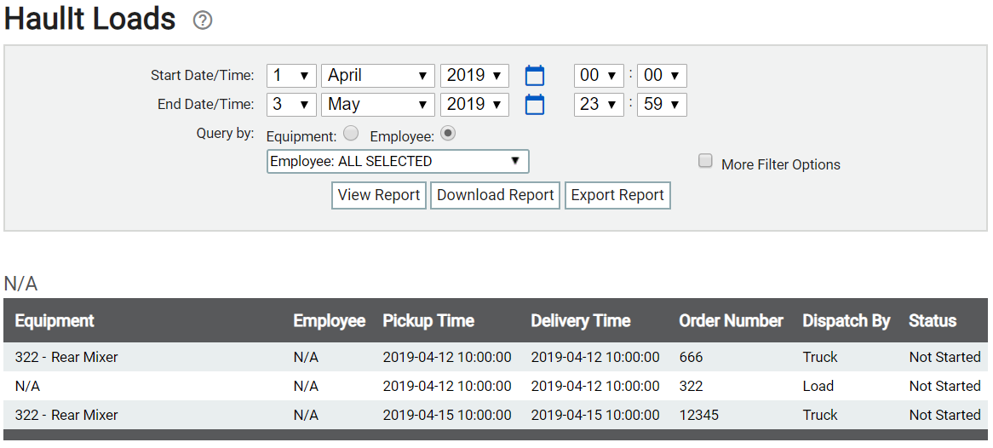Open the End Date calendar picker

(535, 105)
